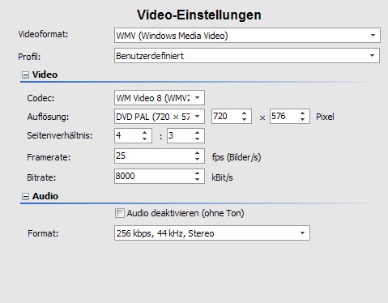Open the Codec dropdown
The width and height of the screenshot is (388, 303).
160,98
